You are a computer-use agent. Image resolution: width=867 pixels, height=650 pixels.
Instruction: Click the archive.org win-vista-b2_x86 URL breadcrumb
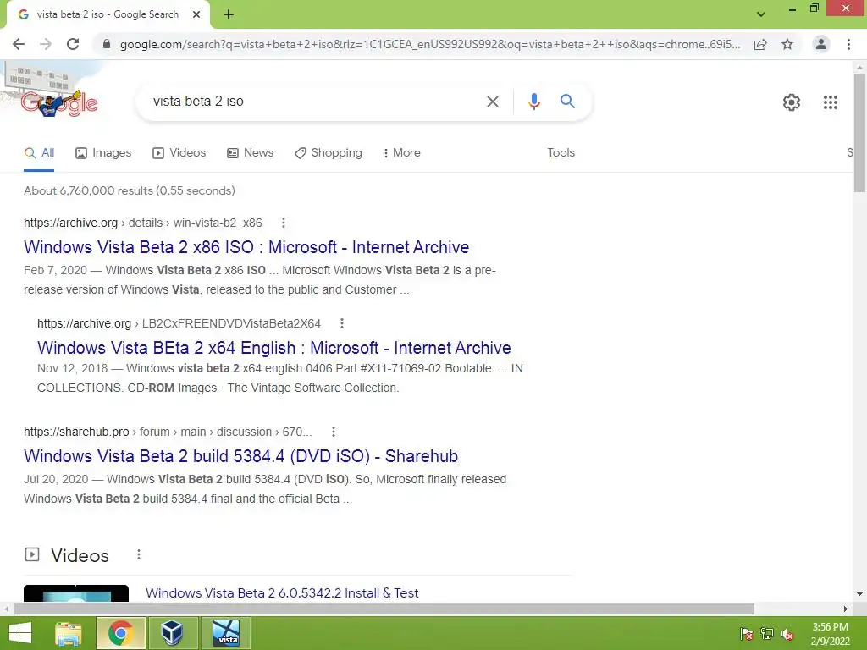[x=142, y=223]
